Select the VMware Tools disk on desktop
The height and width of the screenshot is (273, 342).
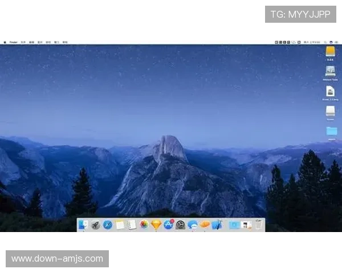point(330,72)
